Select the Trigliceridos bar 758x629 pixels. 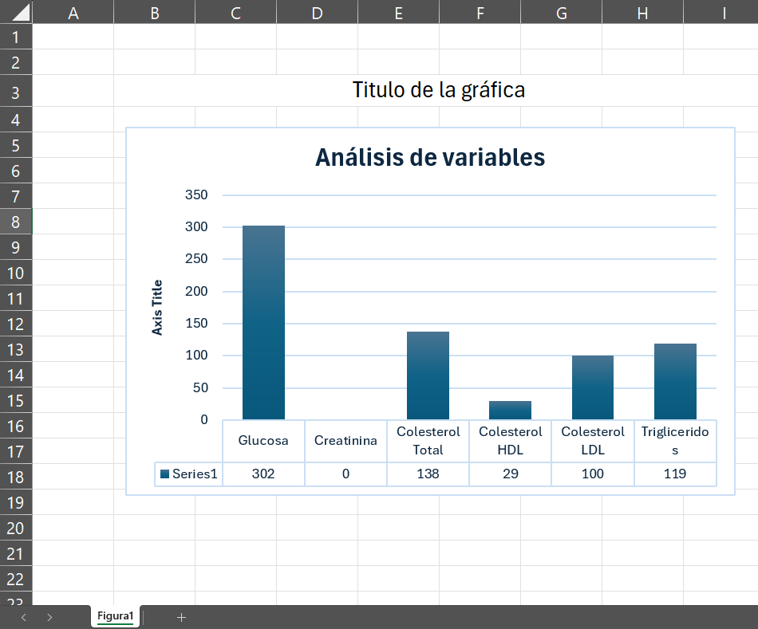(x=675, y=382)
